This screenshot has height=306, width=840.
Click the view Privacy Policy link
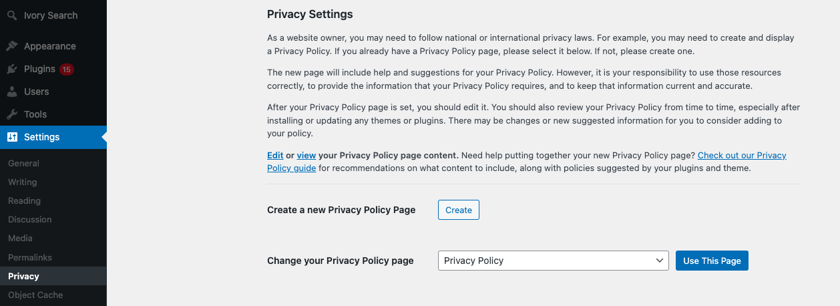click(306, 155)
